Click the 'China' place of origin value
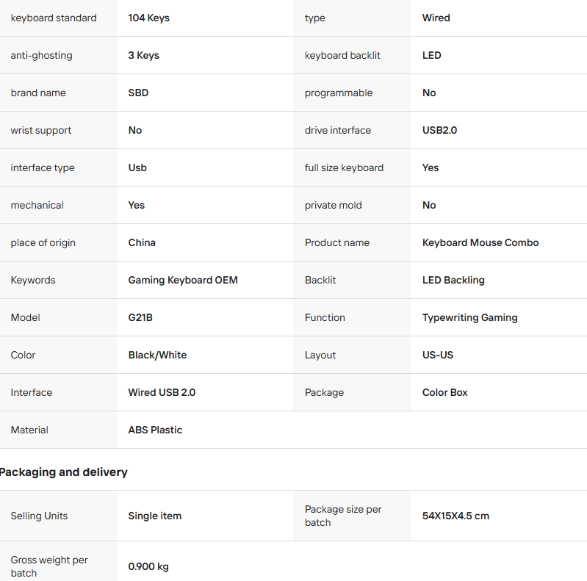 [x=142, y=242]
